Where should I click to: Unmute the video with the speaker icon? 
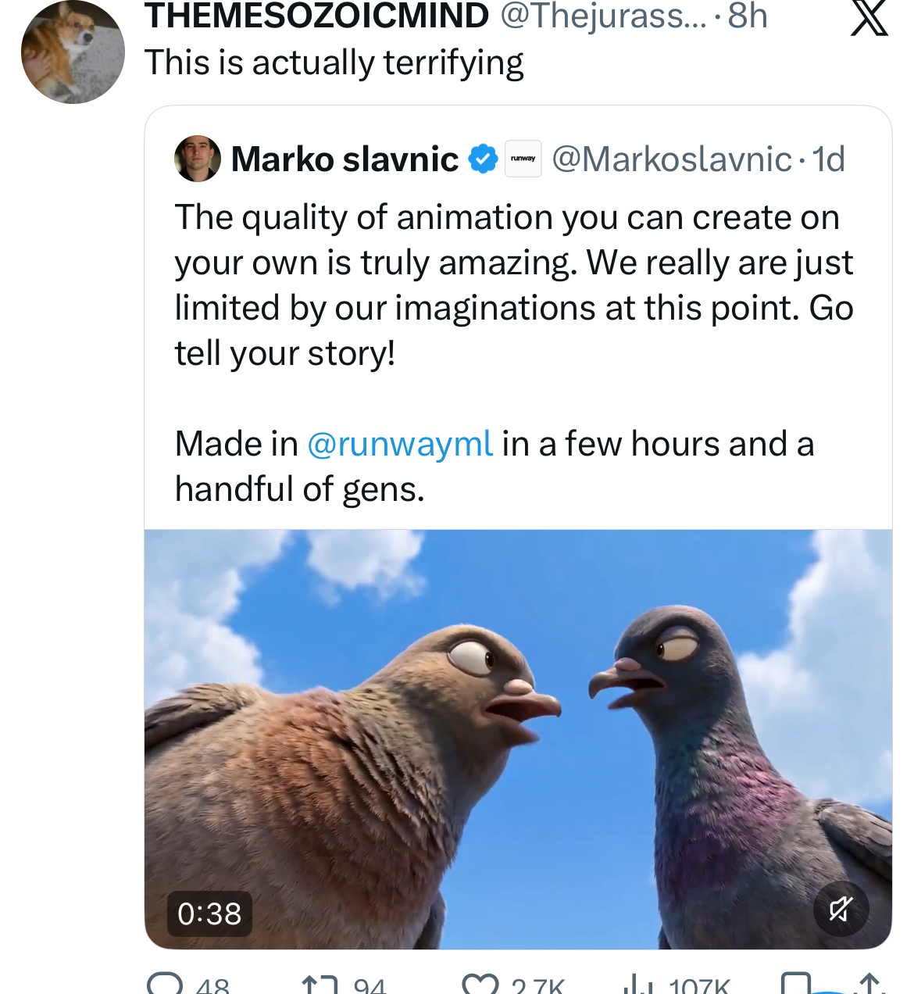tap(841, 909)
